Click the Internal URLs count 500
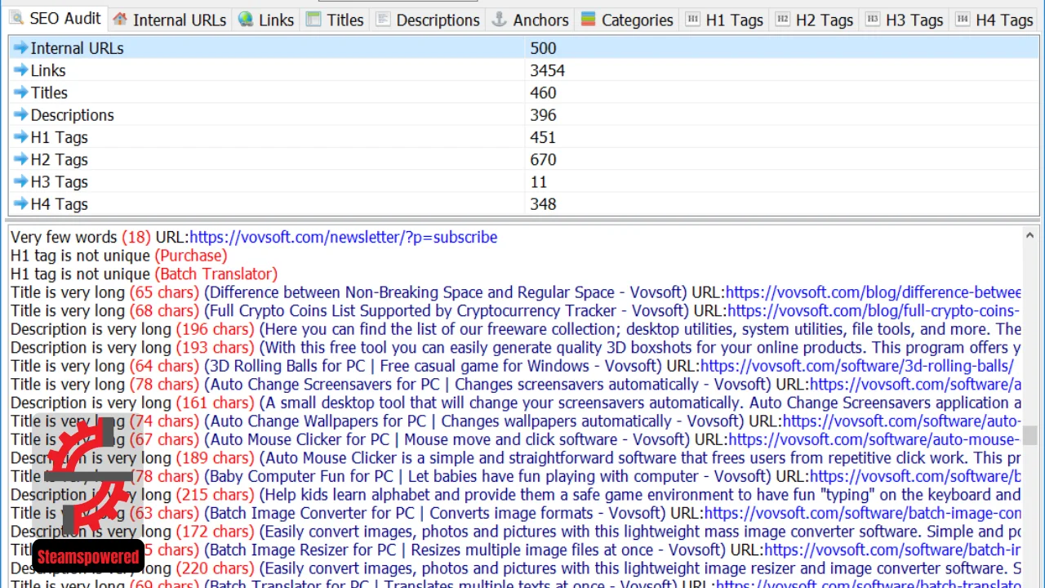This screenshot has height=588, width=1045. click(543, 48)
